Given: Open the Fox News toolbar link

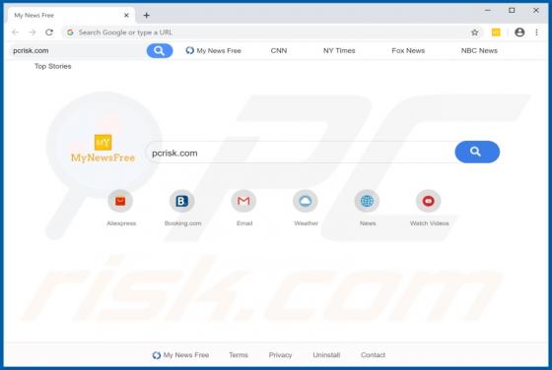Looking at the screenshot, I should 408,50.
